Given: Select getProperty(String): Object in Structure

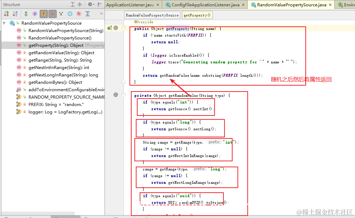Looking at the screenshot, I should pos(56,45).
